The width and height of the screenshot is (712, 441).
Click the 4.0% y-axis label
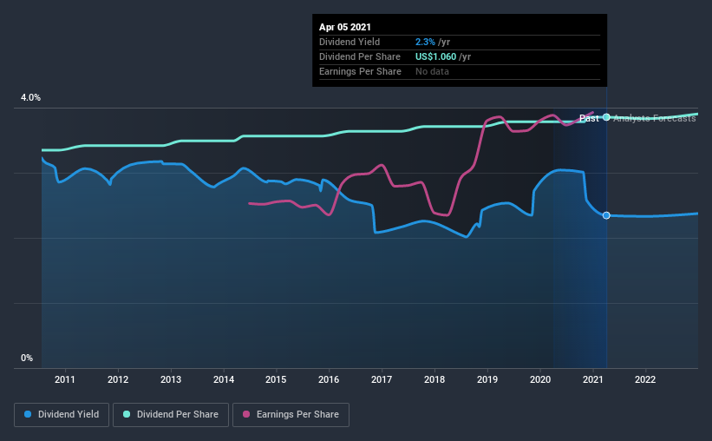coord(31,98)
